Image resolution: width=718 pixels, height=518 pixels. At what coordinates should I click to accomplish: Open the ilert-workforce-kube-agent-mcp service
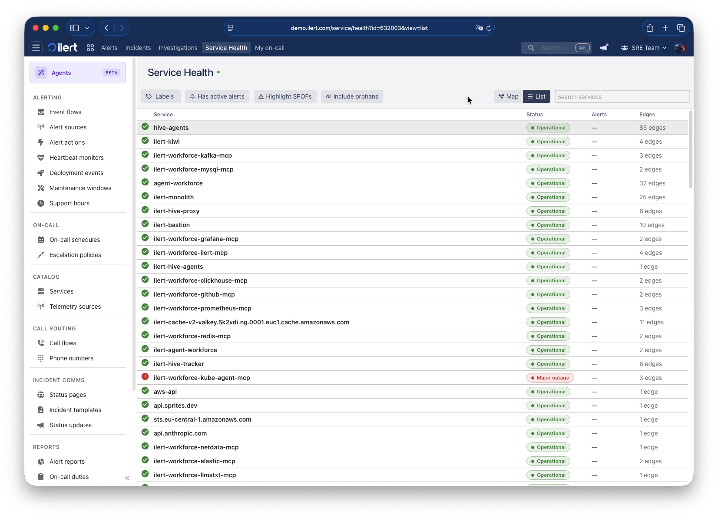[202, 378]
